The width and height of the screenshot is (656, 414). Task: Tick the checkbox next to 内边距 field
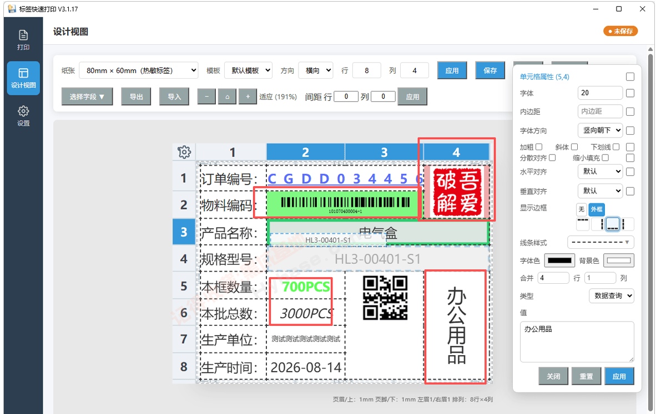[630, 111]
